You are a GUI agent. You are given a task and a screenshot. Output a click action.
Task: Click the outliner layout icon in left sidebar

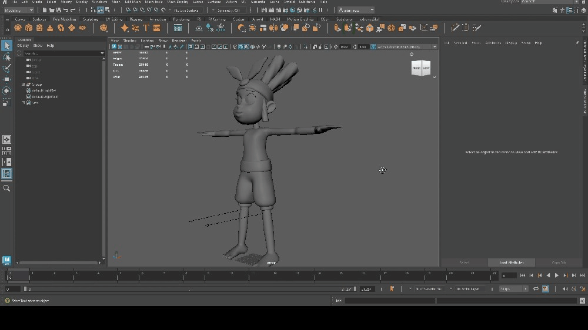[6, 174]
